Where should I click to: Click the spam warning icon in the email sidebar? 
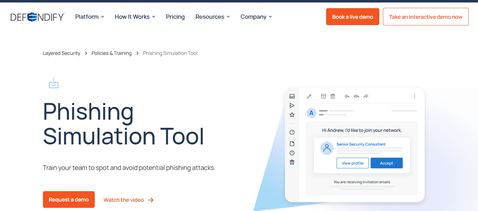pos(292,153)
